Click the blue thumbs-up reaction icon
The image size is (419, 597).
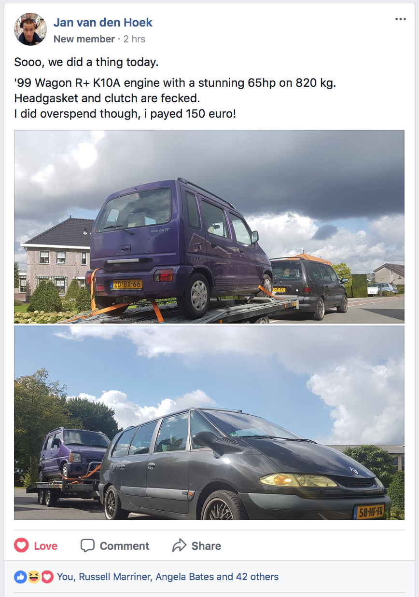(x=21, y=577)
